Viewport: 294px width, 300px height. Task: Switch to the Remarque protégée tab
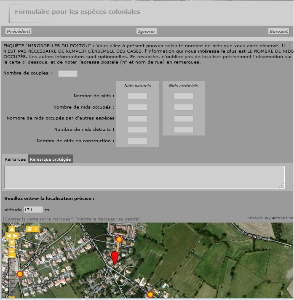coord(51,159)
